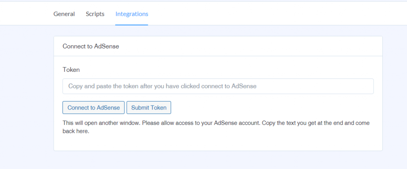Click the active blue Integrations tab label
This screenshot has width=407, height=169.
click(x=132, y=14)
